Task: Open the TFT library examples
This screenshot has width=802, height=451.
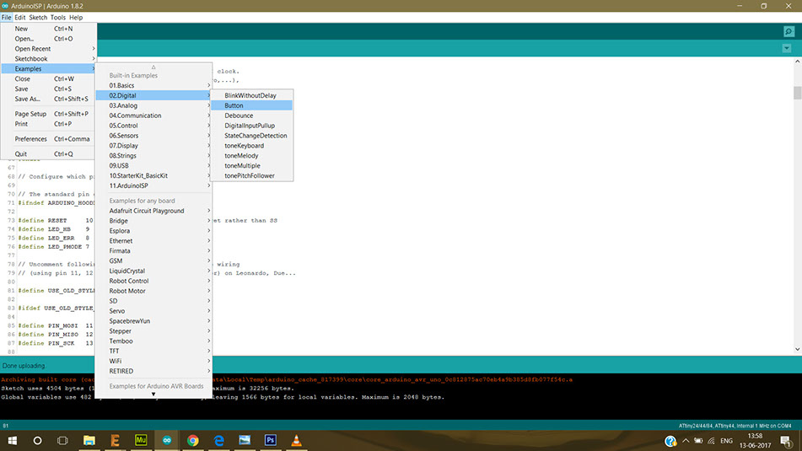Action: (x=153, y=351)
